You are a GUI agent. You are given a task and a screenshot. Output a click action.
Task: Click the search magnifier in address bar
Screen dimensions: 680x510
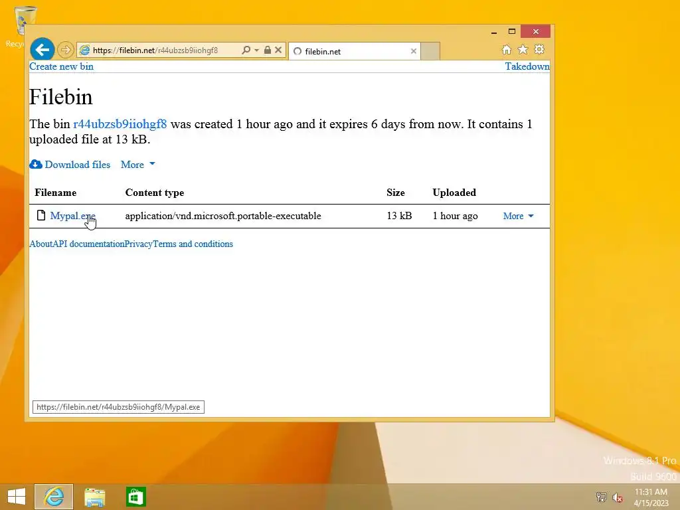[246, 50]
